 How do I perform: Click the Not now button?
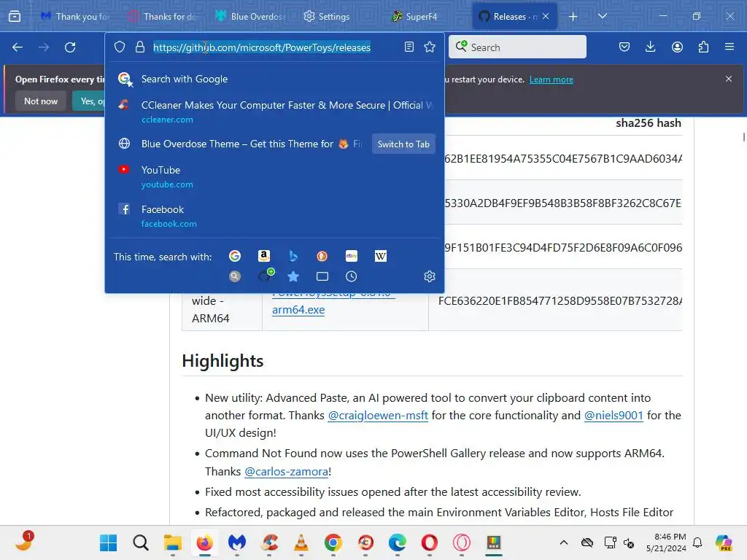click(x=41, y=101)
